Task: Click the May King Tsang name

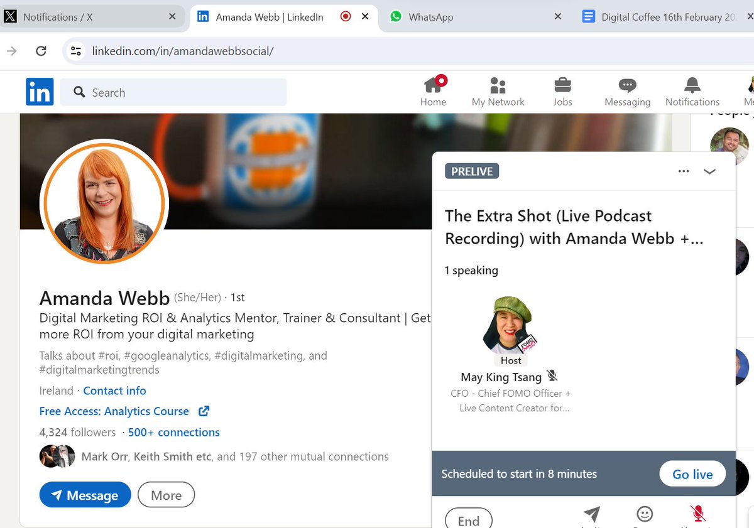Action: 501,377
